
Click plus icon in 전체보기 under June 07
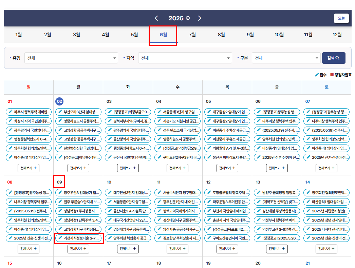coord(333,168)
